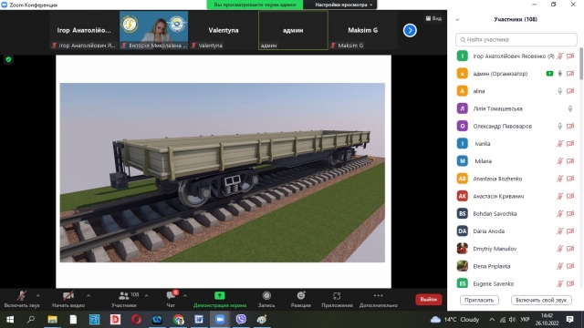The height and width of the screenshot is (328, 584).
Task: Click the volume icon in system tray
Action: point(512,320)
